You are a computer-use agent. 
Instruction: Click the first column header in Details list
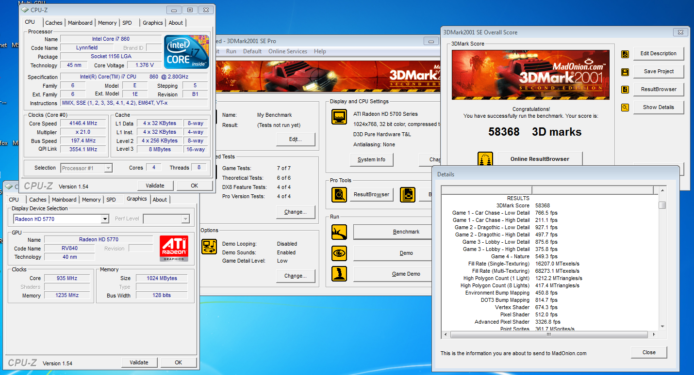pos(487,190)
